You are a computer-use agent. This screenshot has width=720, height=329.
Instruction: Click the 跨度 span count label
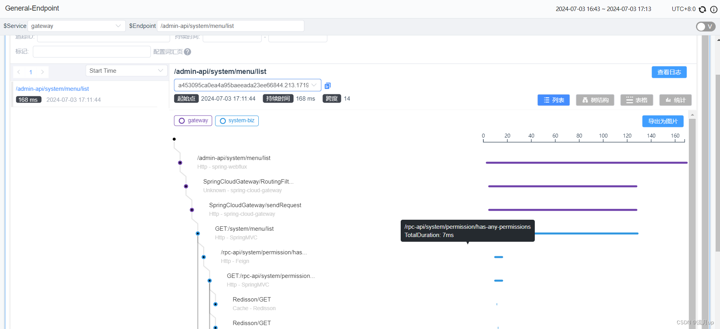coord(332,99)
